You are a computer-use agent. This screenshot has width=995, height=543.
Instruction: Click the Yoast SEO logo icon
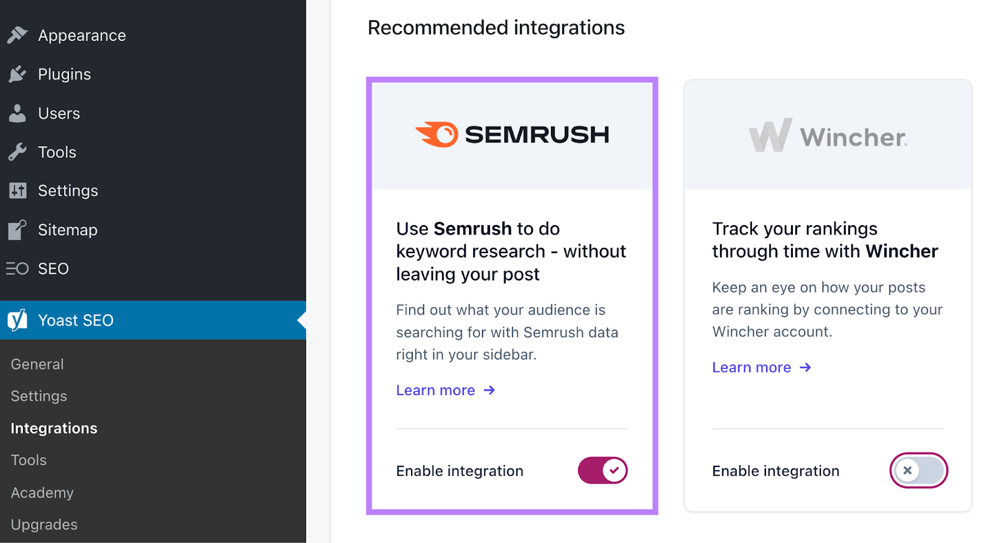coord(17,320)
